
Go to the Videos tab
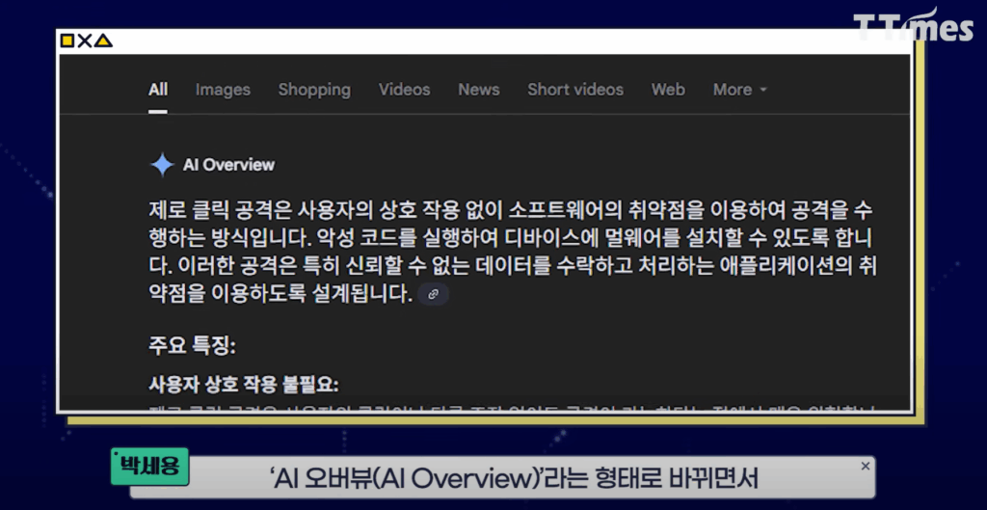tap(404, 90)
